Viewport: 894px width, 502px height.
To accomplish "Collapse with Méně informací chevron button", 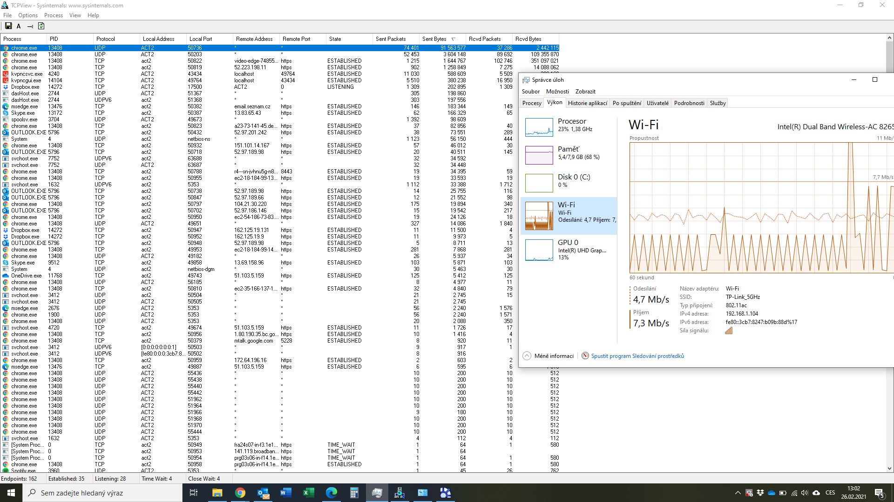I will [527, 356].
